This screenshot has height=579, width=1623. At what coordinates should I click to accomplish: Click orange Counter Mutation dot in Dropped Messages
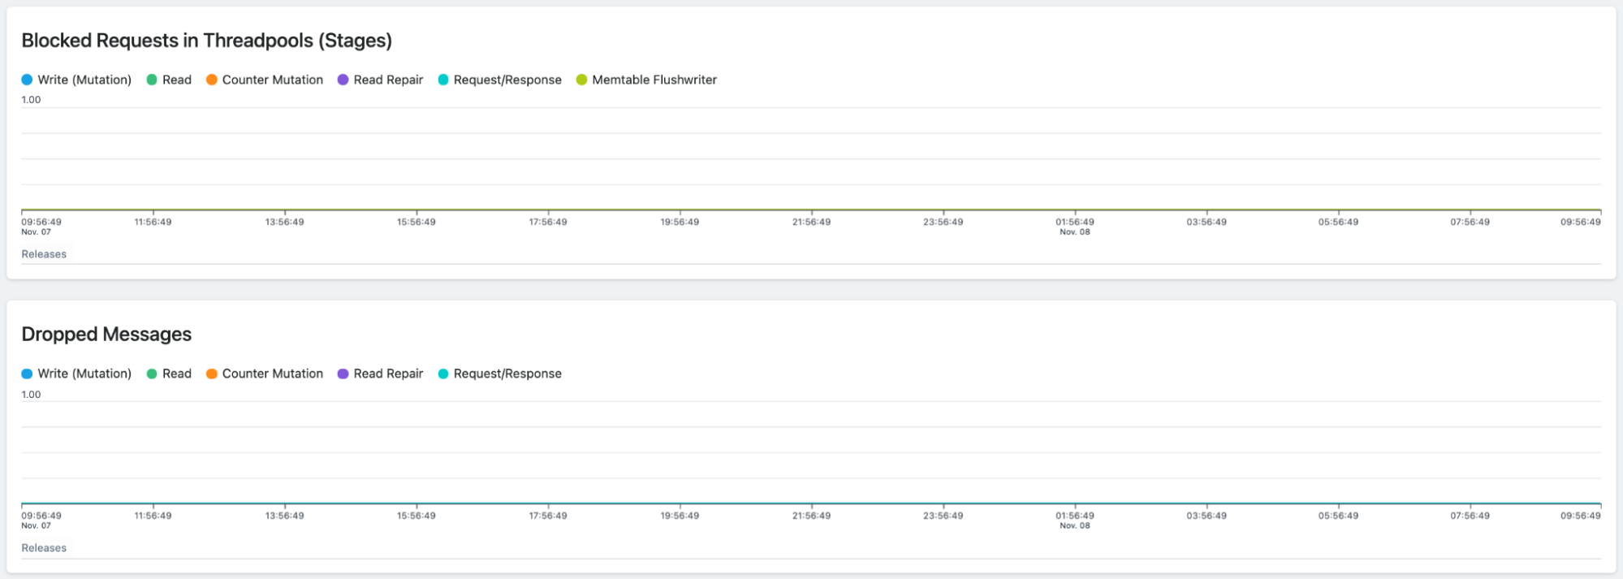(x=212, y=374)
